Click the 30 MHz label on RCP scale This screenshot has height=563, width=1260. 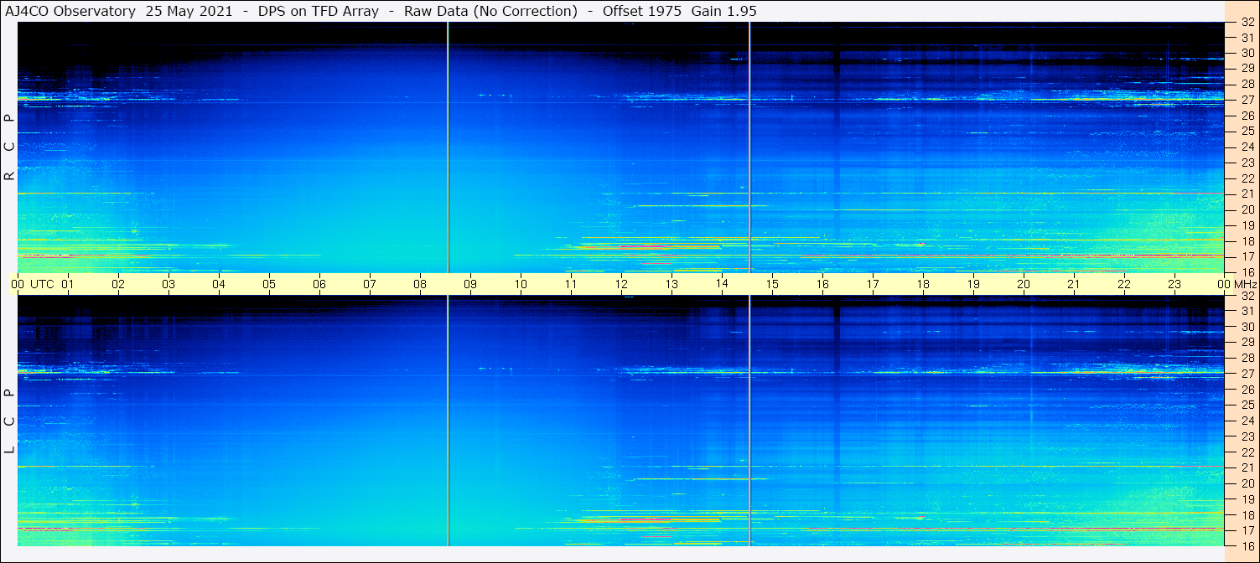(1247, 54)
